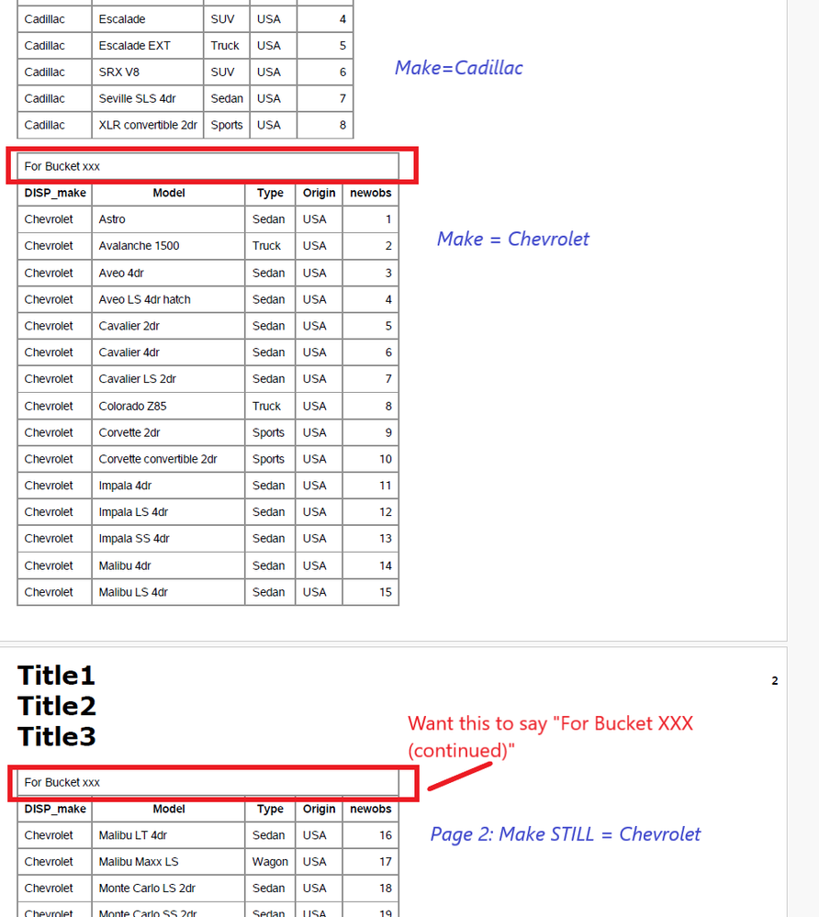Image resolution: width=819 pixels, height=917 pixels.
Task: Click 'Aveo LS 4dr hatch' cell
Action: [x=168, y=299]
